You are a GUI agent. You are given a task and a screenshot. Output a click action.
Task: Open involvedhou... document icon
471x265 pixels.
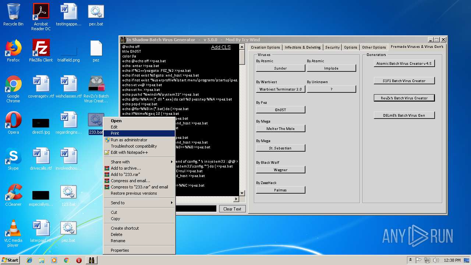(x=68, y=159)
